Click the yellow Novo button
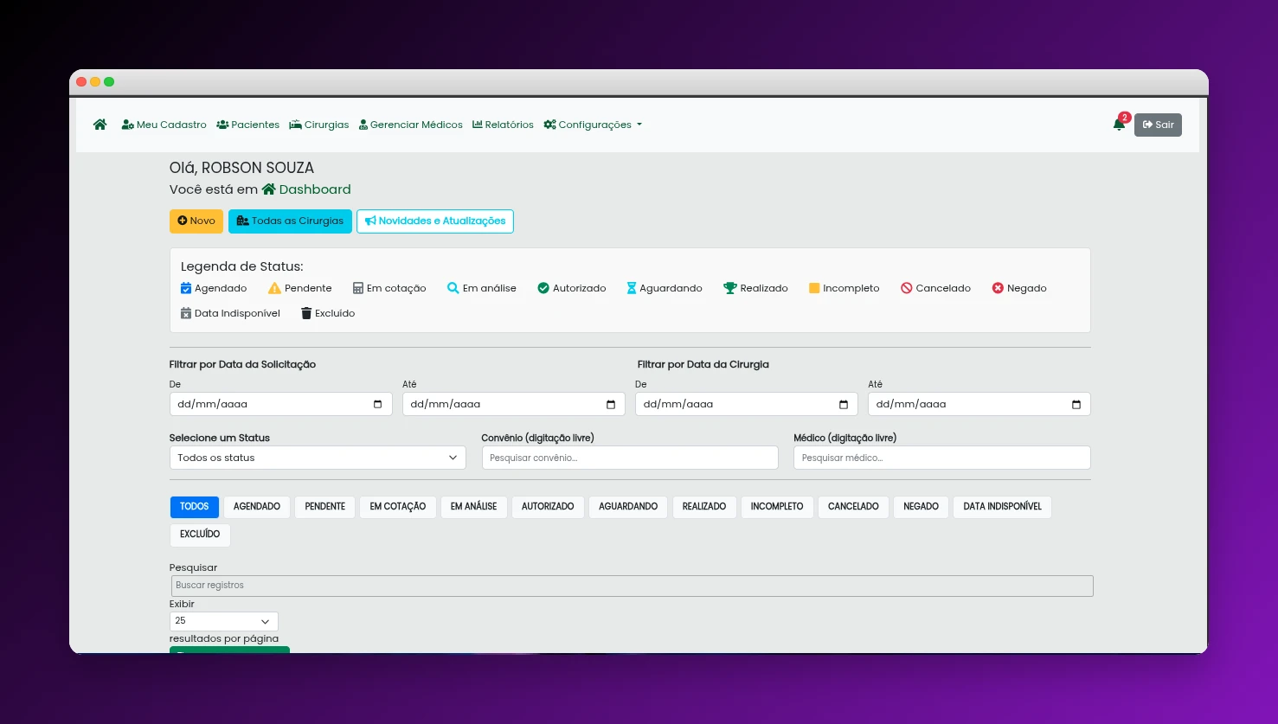Screen dimensions: 1278x724 (x=196, y=221)
